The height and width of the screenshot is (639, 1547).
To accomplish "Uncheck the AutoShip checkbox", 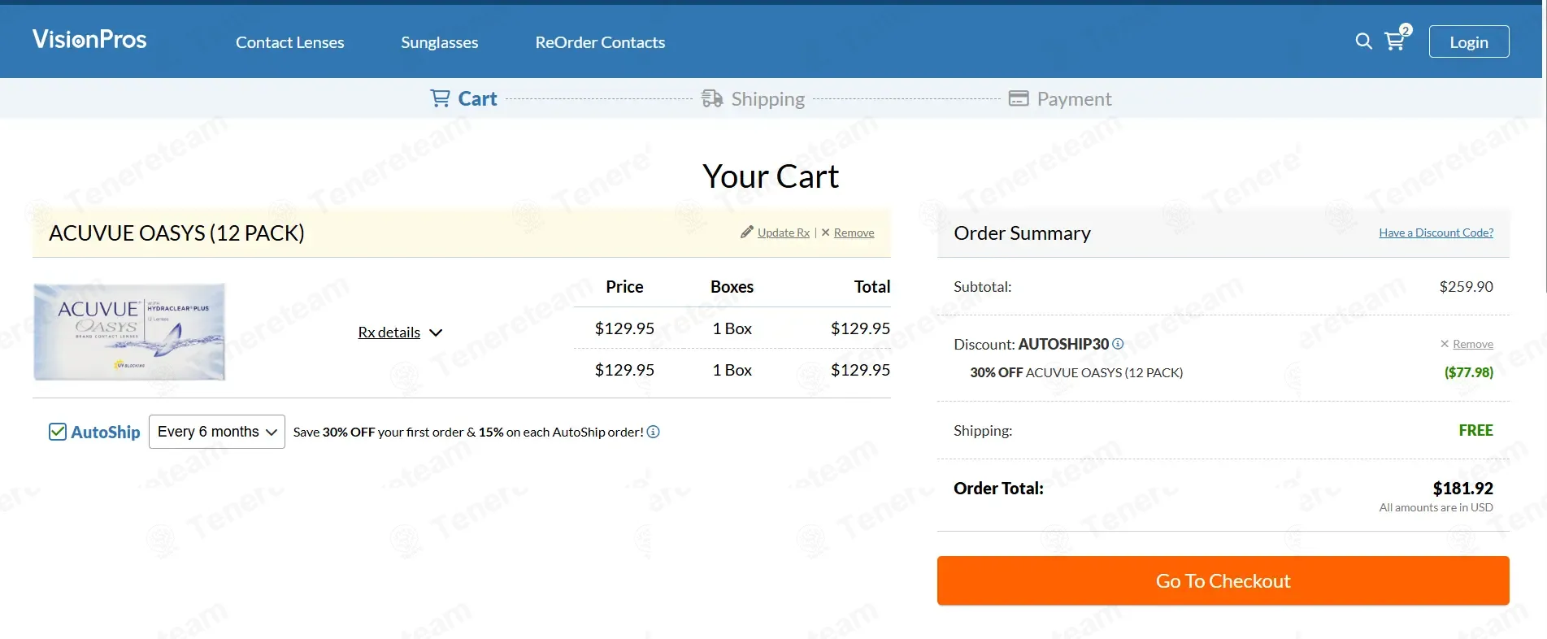I will (x=58, y=432).
